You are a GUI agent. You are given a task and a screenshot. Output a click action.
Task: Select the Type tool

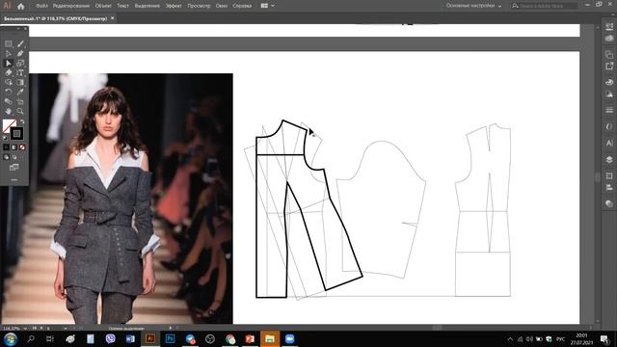[20, 72]
